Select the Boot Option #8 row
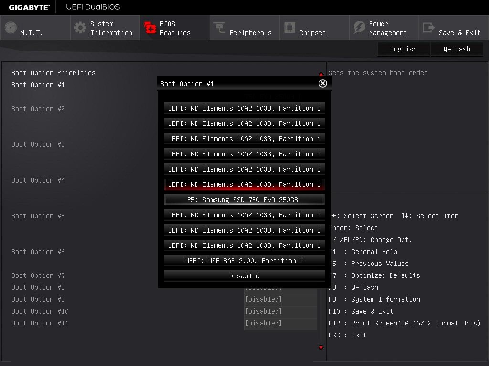Image resolution: width=489 pixels, height=366 pixels. tap(38, 287)
